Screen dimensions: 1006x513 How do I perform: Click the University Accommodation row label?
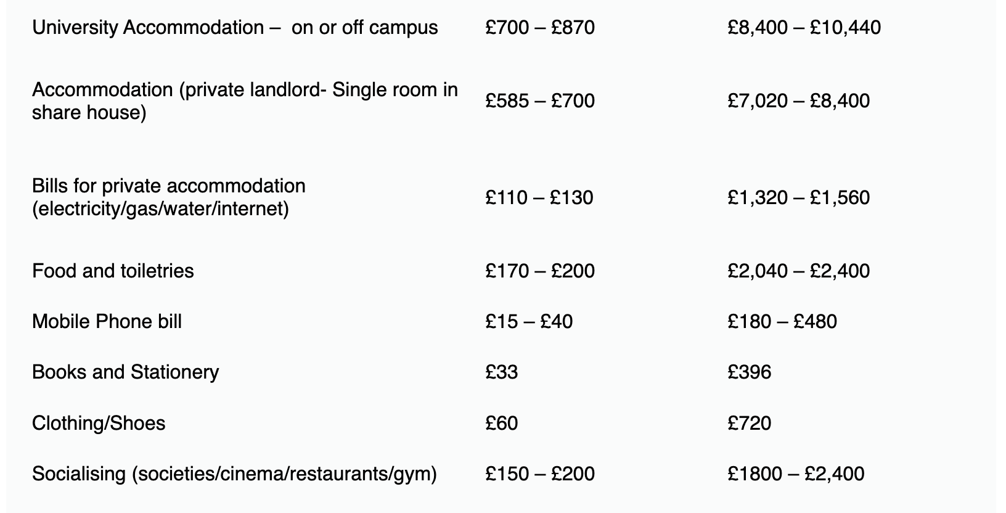point(235,28)
